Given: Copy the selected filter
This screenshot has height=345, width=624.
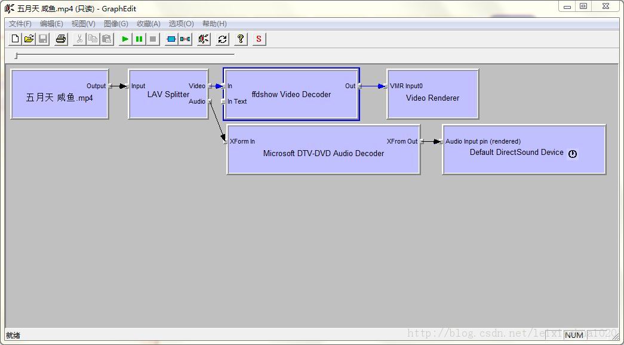Looking at the screenshot, I should point(93,39).
